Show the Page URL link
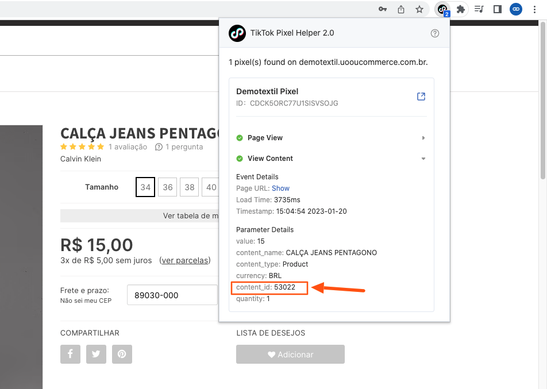 pos(280,188)
